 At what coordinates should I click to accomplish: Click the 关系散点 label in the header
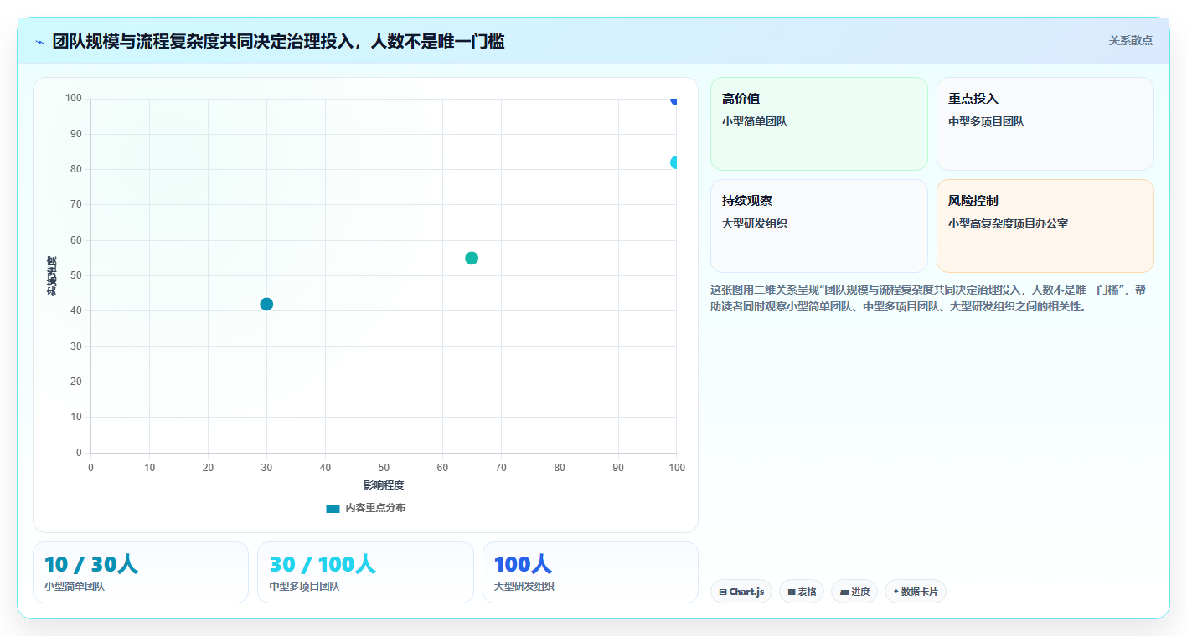point(1131,40)
